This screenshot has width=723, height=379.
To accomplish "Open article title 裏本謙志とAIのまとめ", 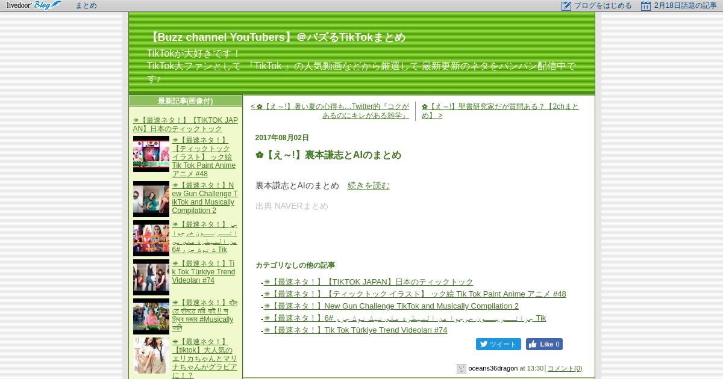I will (x=328, y=155).
